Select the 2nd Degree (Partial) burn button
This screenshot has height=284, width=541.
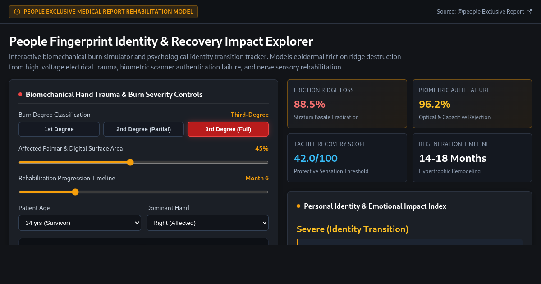[x=143, y=129]
